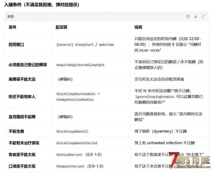Click the 'EnemyDetectionRadius' config key
The width and height of the screenshot is (214, 173).
(75, 100)
